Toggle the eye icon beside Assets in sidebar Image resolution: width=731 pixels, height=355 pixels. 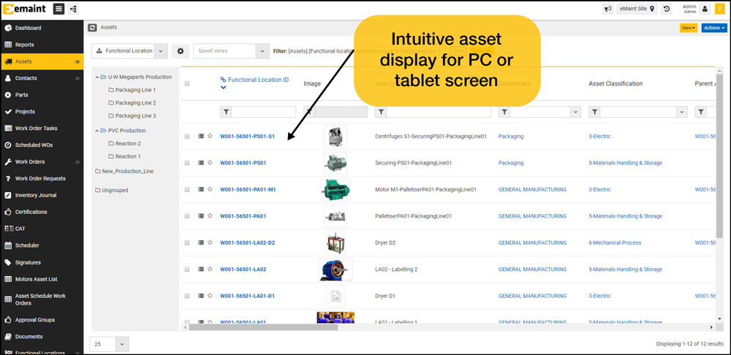(77, 61)
